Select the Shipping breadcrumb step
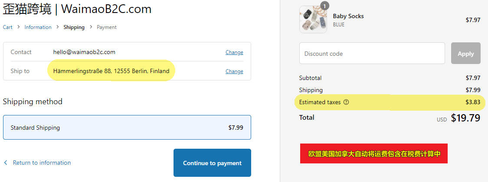The image size is (488, 182). point(74,27)
